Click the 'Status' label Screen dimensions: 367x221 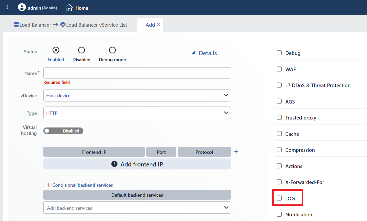pyautogui.click(x=30, y=52)
